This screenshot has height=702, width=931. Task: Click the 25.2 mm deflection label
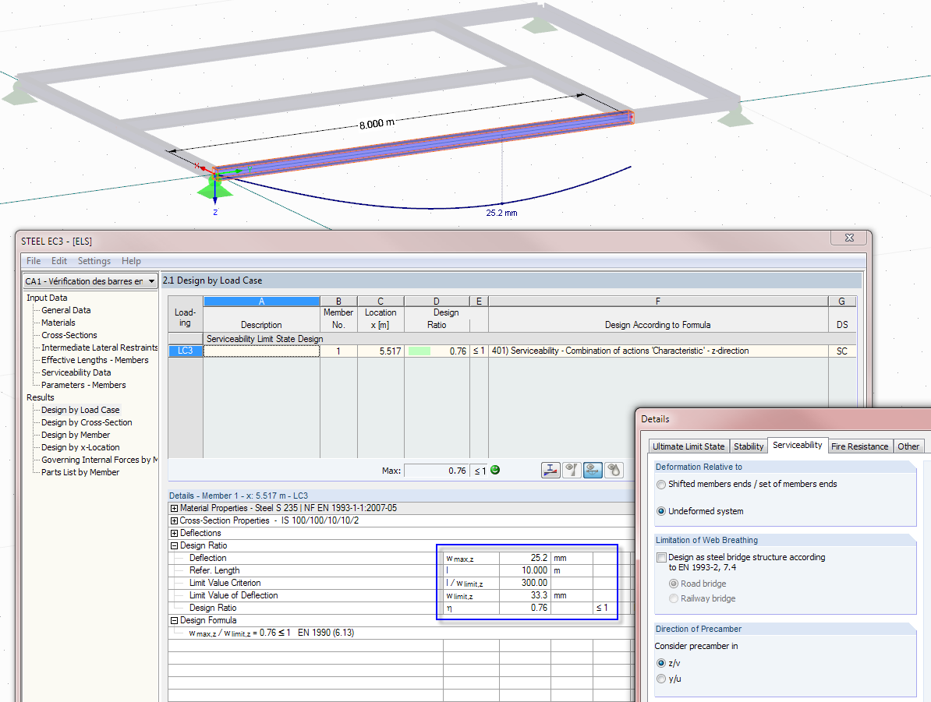pos(501,213)
